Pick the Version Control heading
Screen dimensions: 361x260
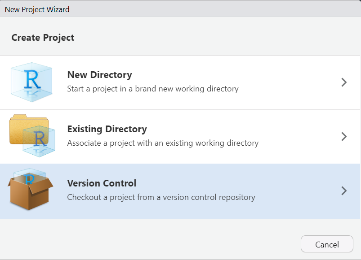pos(102,183)
